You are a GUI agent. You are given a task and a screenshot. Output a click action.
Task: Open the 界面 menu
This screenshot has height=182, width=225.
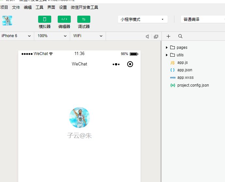tap(51, 7)
